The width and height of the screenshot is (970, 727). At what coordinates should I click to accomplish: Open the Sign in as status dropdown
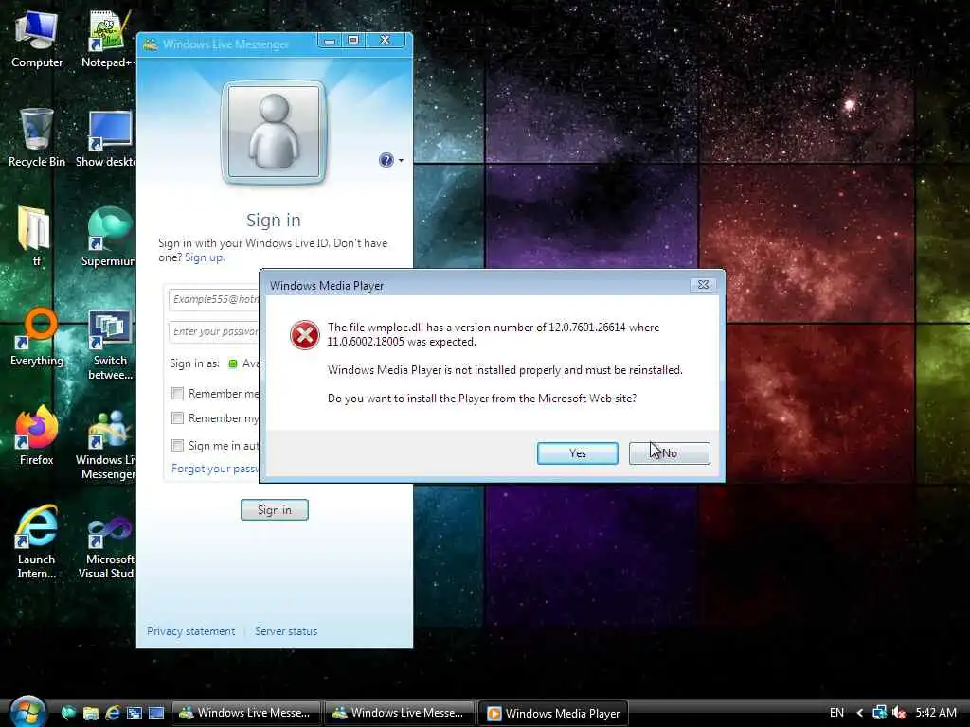[x=243, y=363]
